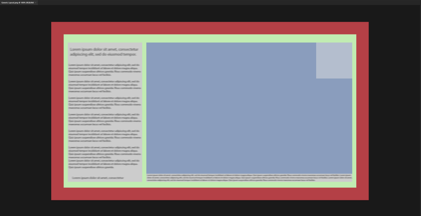Image resolution: width=421 pixels, height=216 pixels.
Task: Click the dark empty workspace left of canvas
Action: [25, 111]
